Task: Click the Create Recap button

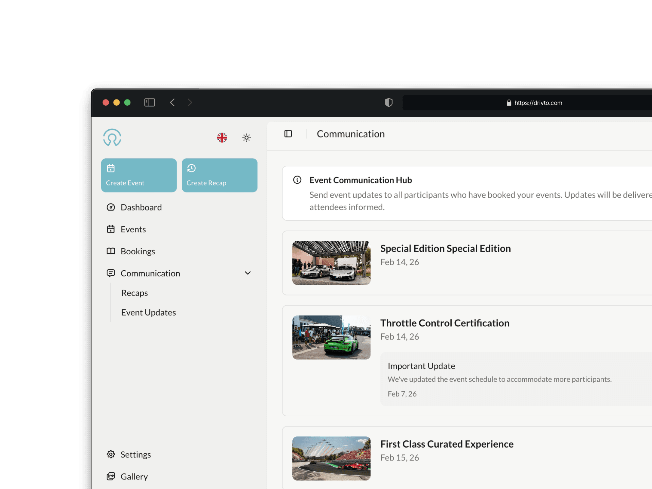Action: point(219,175)
